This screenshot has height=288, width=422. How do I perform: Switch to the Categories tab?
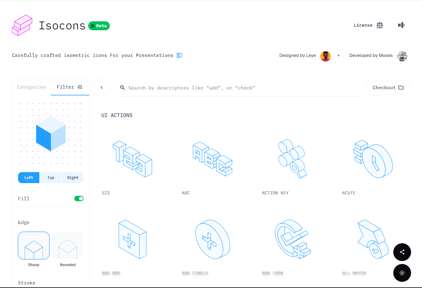point(31,87)
